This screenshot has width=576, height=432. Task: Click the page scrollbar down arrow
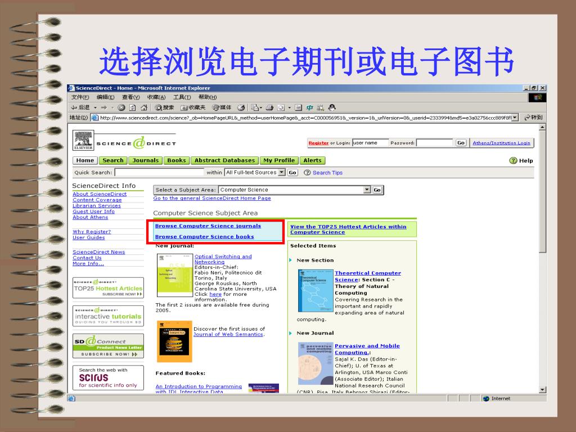tap(542, 390)
